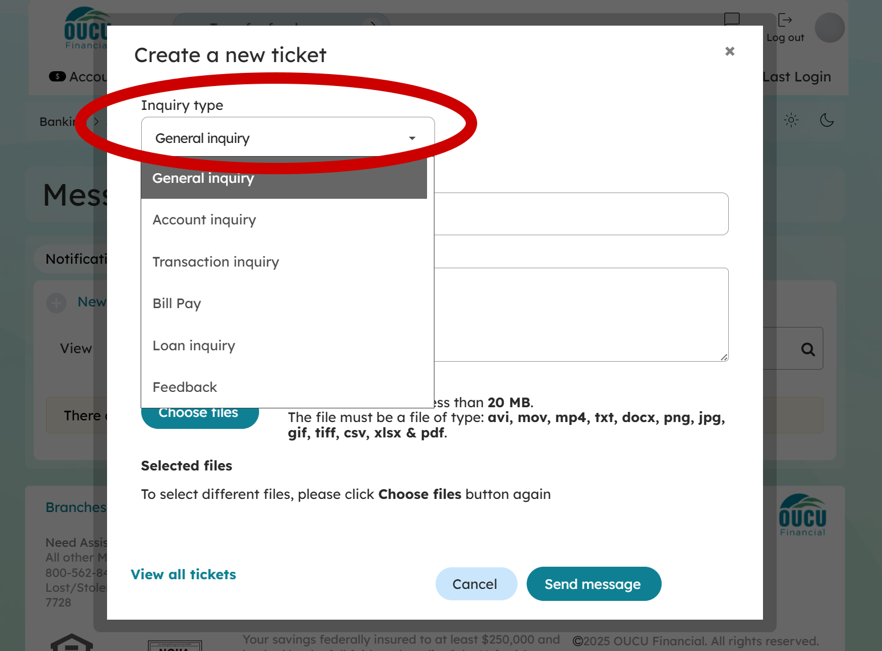Click the user profile avatar

coord(830,28)
